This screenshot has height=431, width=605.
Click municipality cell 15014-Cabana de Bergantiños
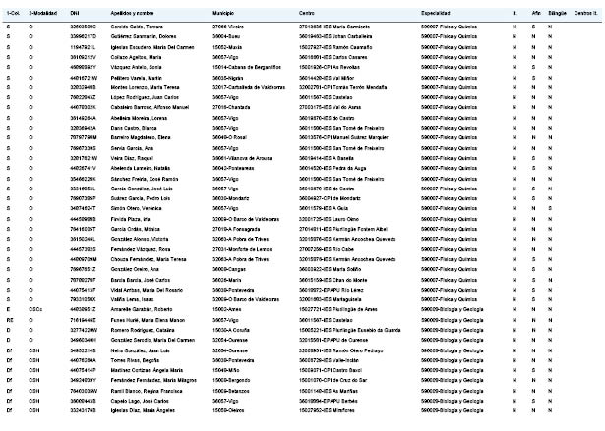click(247, 67)
